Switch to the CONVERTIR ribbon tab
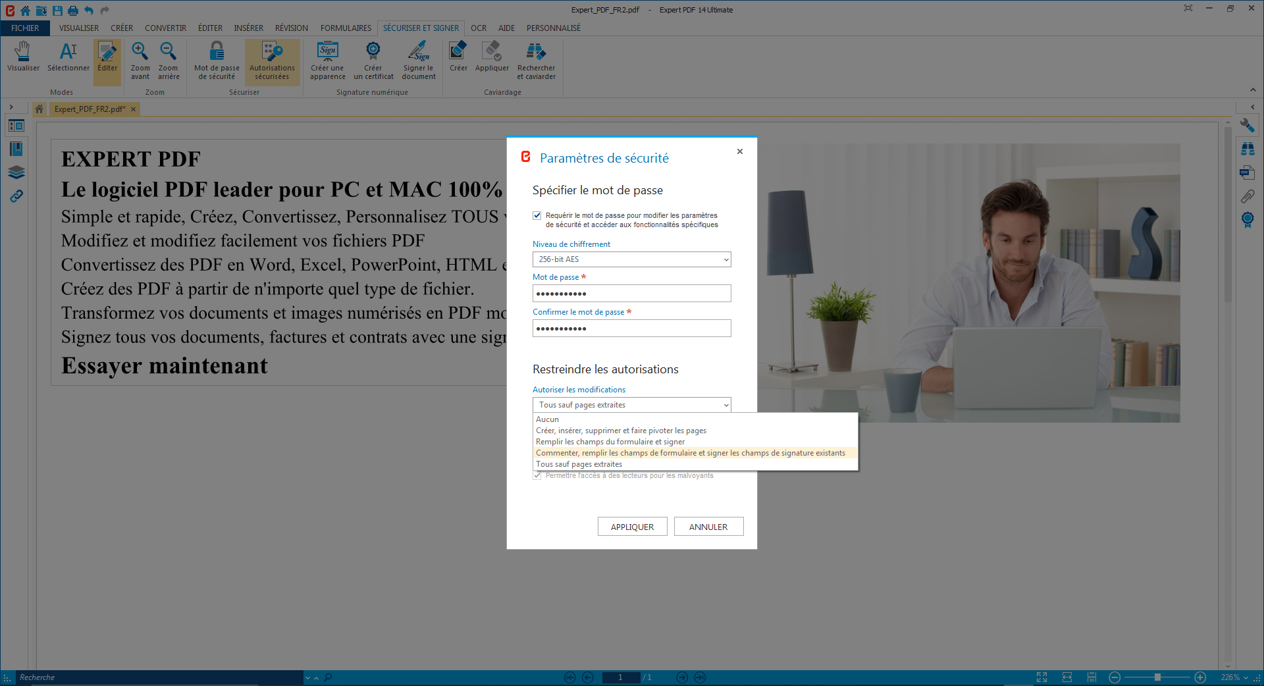The height and width of the screenshot is (686, 1264). (165, 28)
